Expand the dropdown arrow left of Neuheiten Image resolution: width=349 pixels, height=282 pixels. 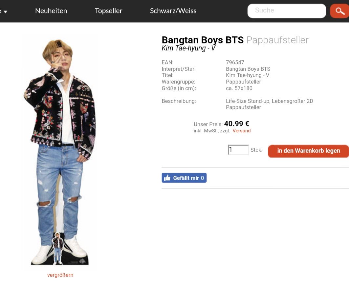tap(5, 12)
